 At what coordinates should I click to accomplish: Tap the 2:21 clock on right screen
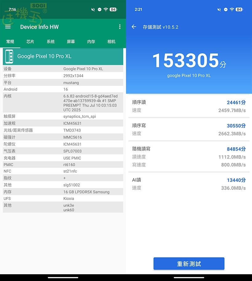(x=138, y=10)
